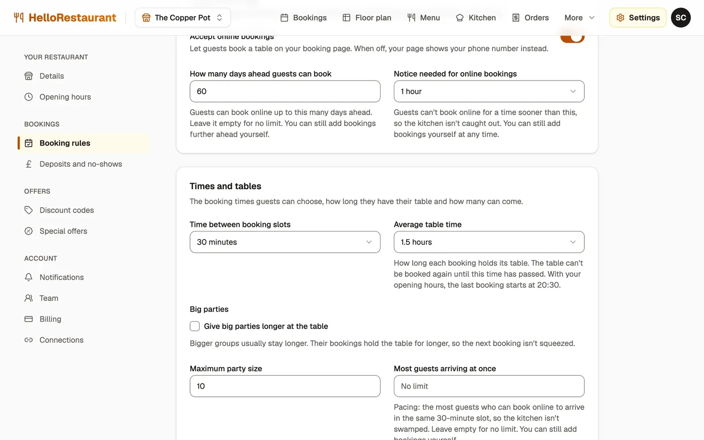Open Time between booking slots dropdown
Screen dimensions: 704x440
(x=285, y=242)
